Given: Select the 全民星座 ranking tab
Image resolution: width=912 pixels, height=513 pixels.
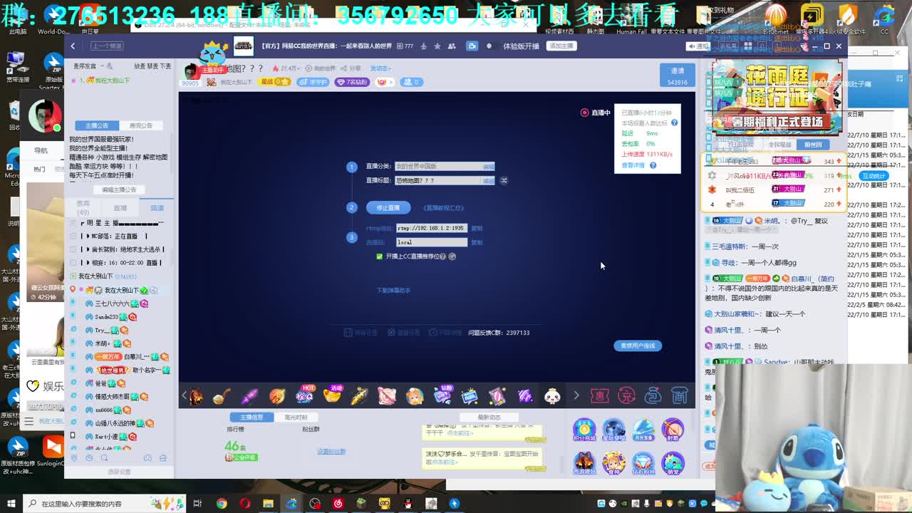Looking at the screenshot, I should tap(780, 145).
